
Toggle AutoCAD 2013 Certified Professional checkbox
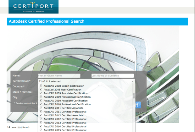pos(41,123)
